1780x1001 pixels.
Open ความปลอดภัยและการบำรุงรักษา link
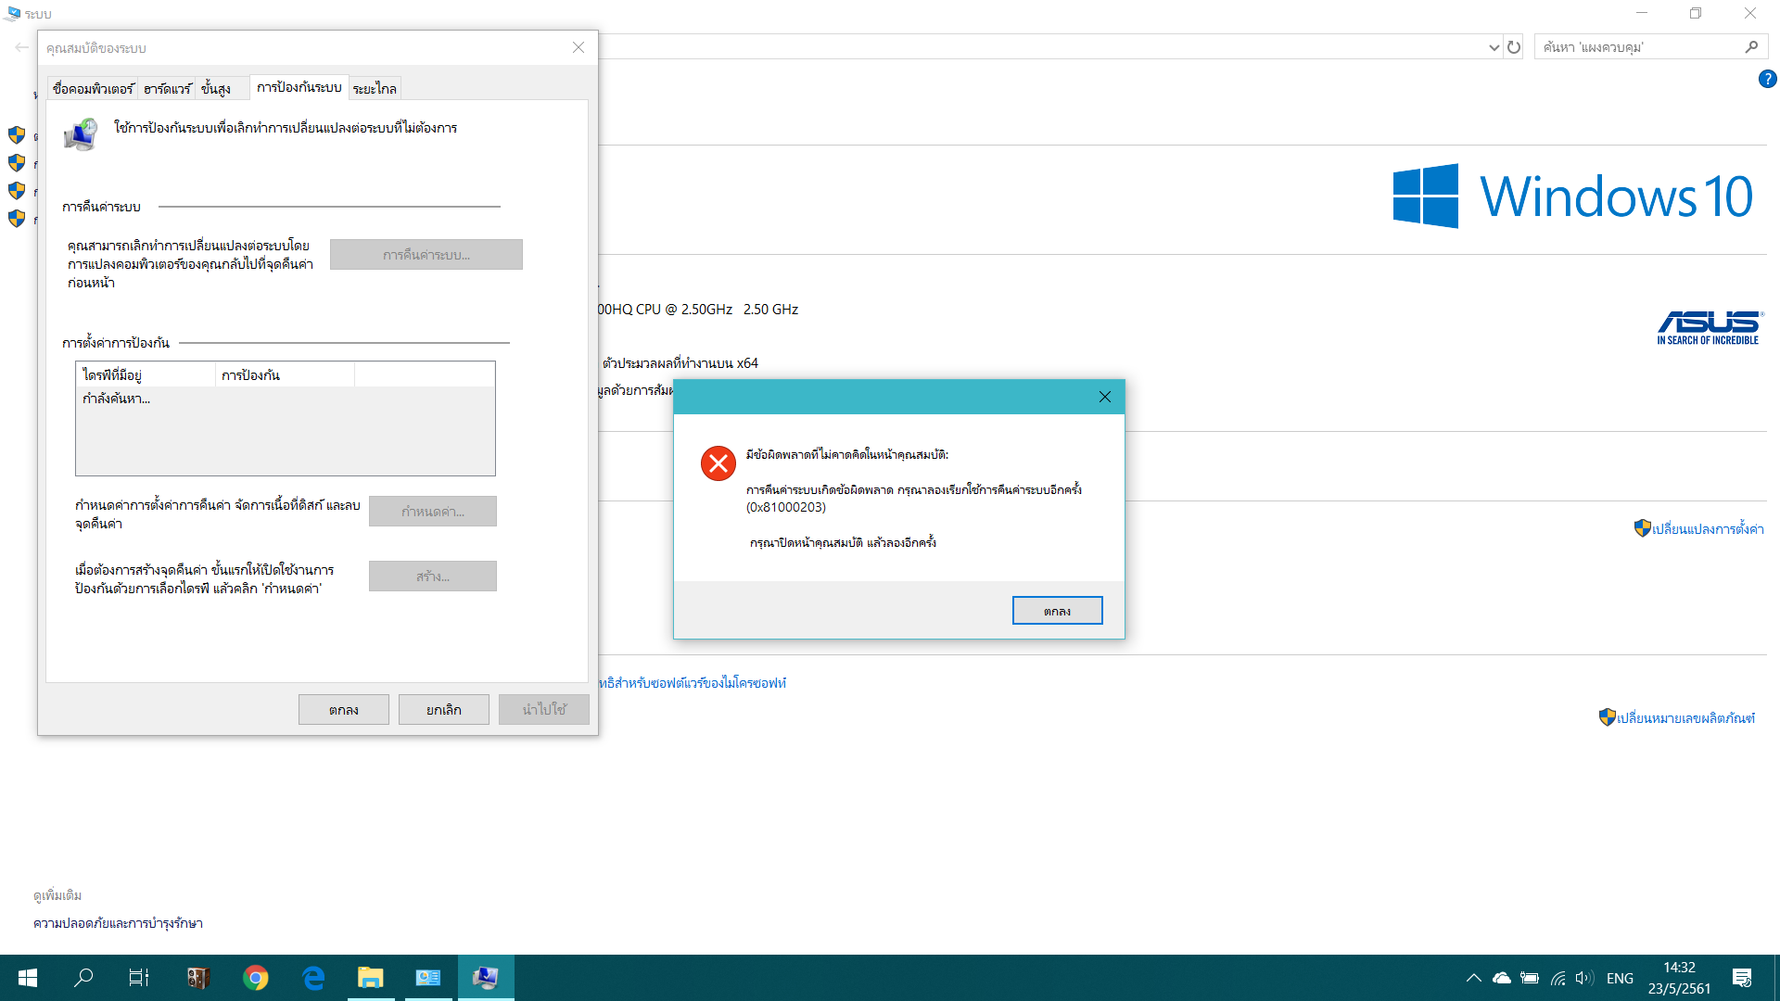pyautogui.click(x=118, y=923)
